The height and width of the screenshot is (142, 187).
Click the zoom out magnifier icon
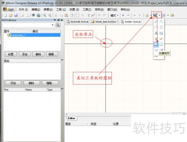(50, 15)
